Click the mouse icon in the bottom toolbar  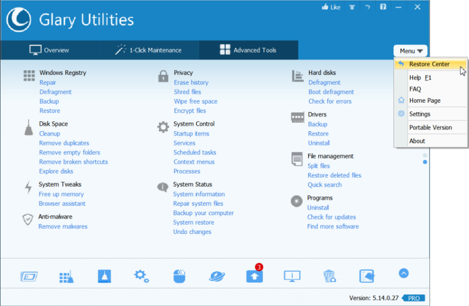179,276
